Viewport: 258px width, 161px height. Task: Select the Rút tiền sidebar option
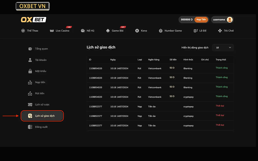coord(40,93)
